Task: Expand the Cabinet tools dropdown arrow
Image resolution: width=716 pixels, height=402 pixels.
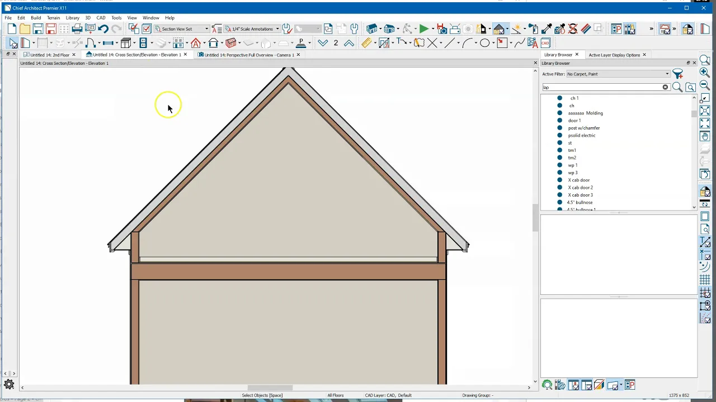Action: [x=134, y=43]
